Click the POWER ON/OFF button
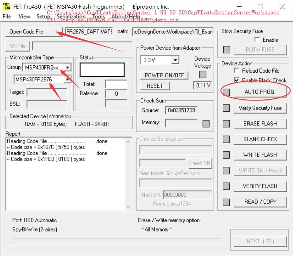The height and width of the screenshot is (256, 293). [164, 75]
